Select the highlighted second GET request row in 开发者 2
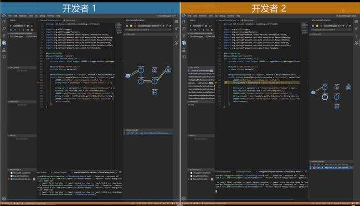The image size is (360, 206). (331, 168)
